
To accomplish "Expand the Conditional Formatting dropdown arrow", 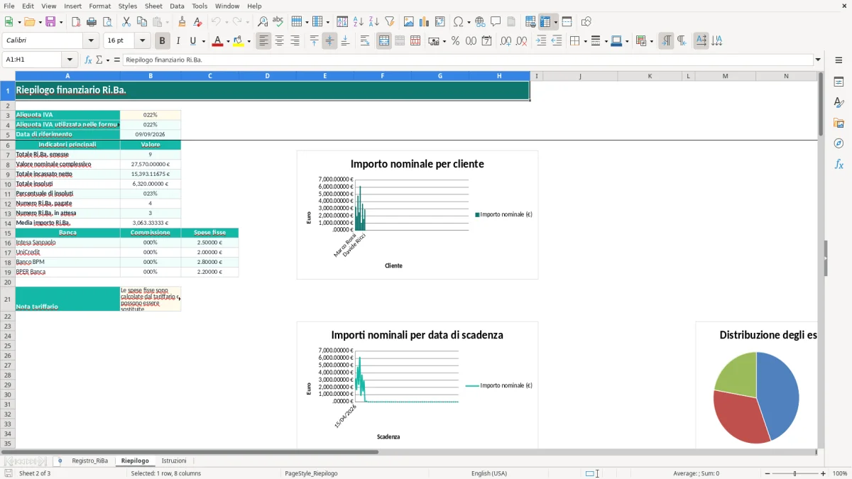I will pyautogui.click(x=651, y=41).
